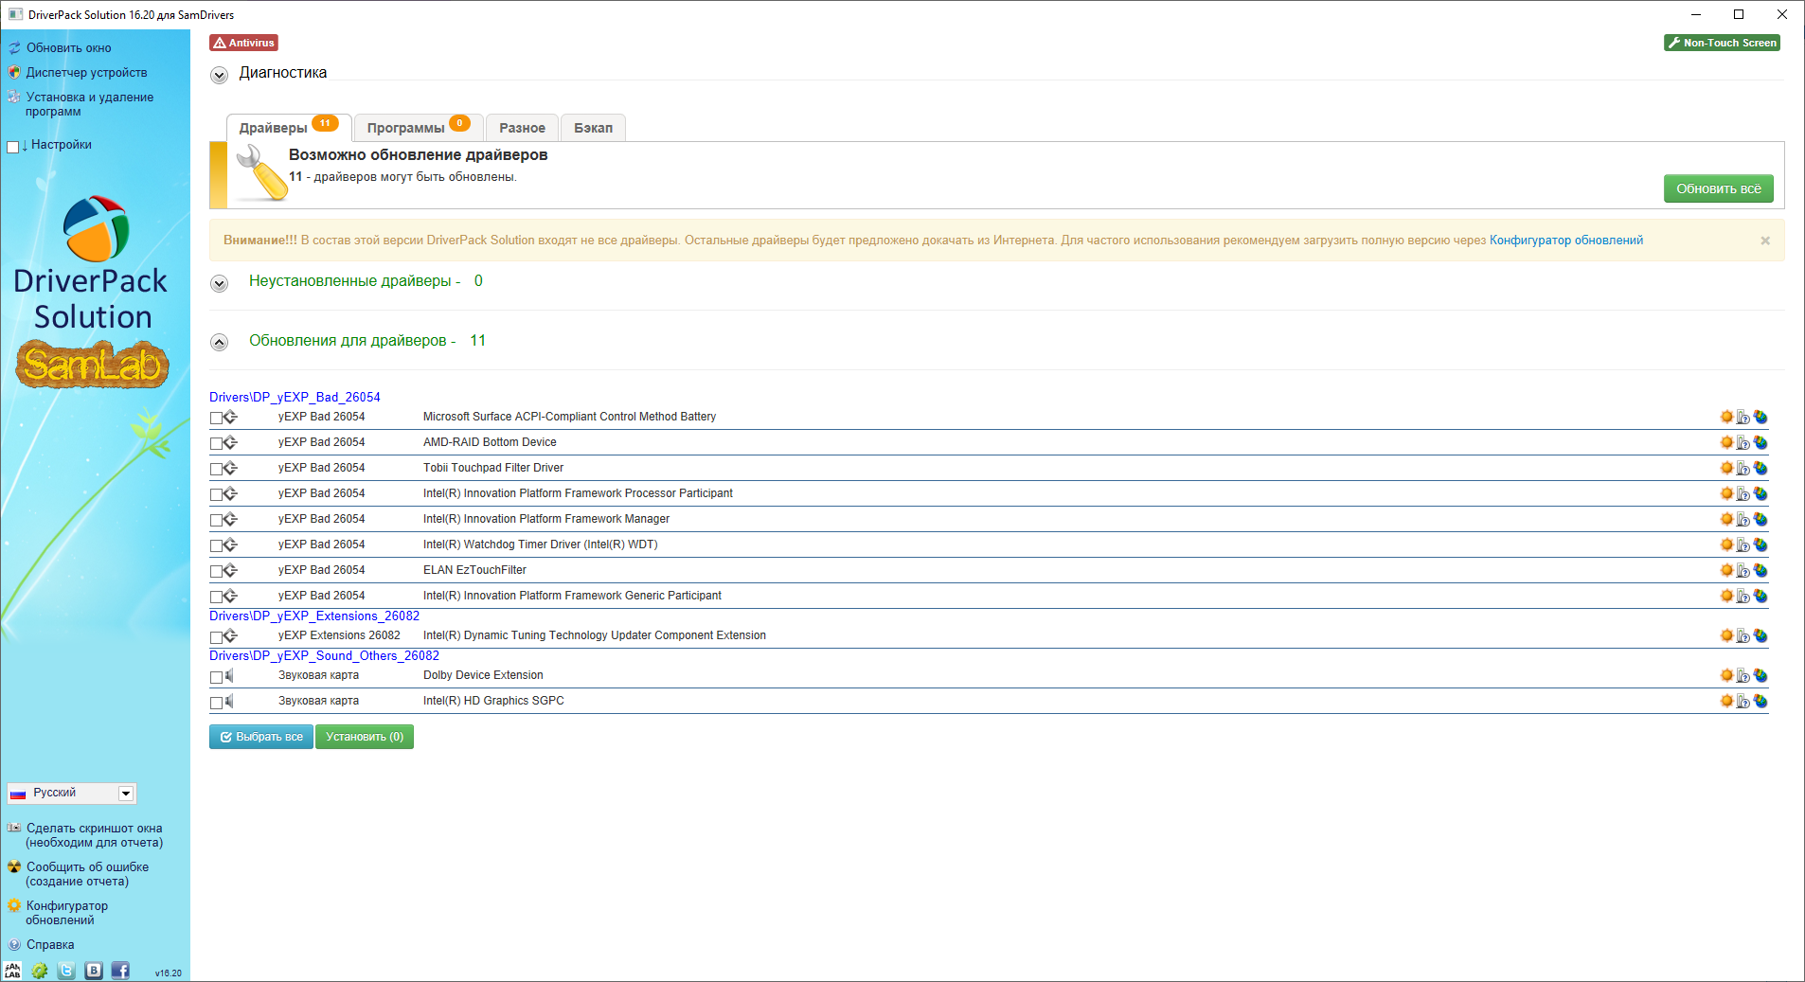Check the Framework Generic Participant driver box
This screenshot has height=982, width=1805.
216,597
